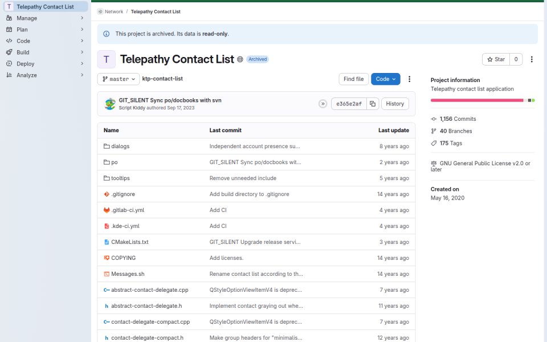The image size is (547, 342).
Task: Open the COPYING license file icon
Action: [107, 258]
